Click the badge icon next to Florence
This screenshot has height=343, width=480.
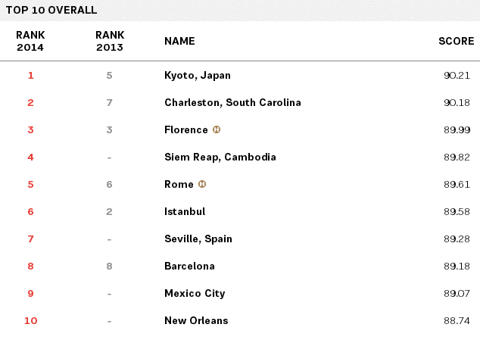tap(217, 129)
